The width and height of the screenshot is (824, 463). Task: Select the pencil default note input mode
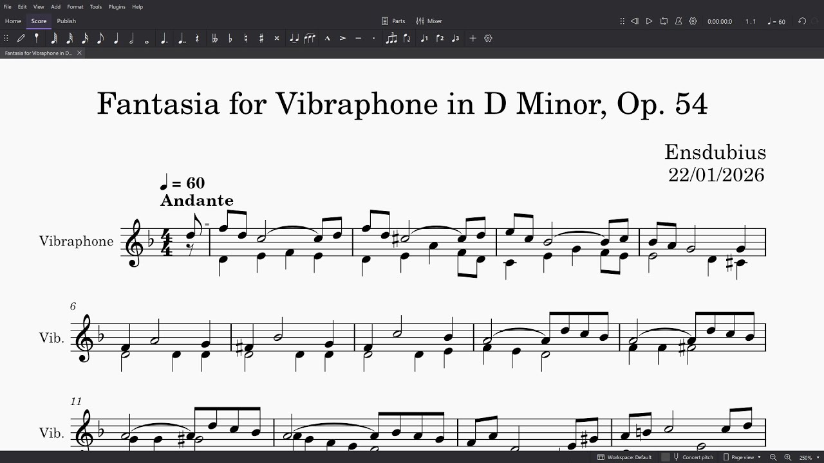21,39
